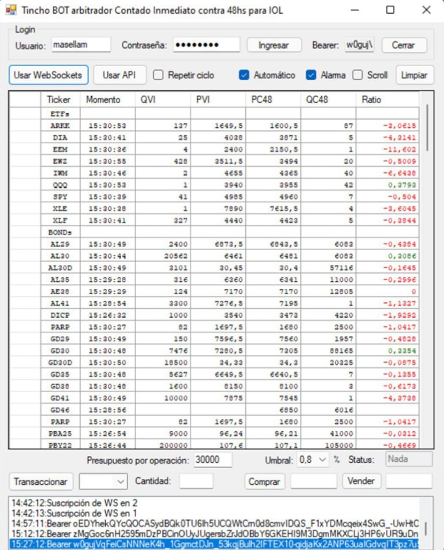Select the XLF ticker cell
Viewport: 444px width, 550px height.
point(61,221)
